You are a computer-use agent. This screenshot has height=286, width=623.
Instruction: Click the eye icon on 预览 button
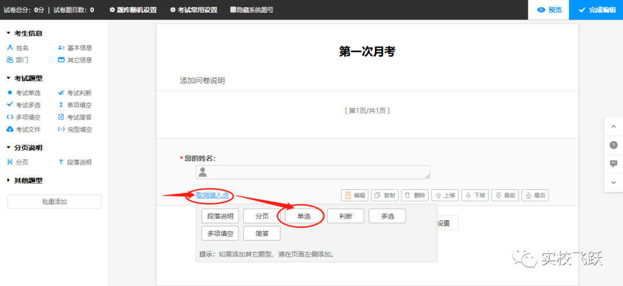[x=541, y=10]
